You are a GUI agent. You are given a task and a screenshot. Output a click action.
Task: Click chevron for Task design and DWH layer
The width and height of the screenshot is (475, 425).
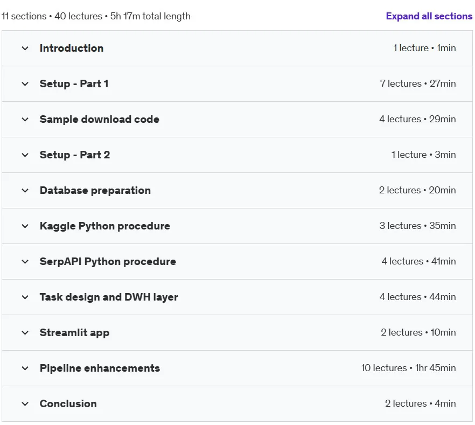[x=25, y=297]
